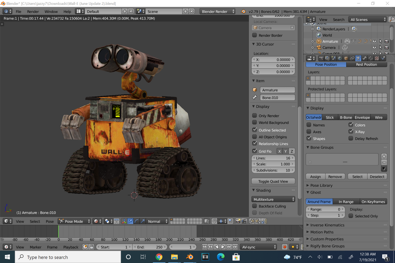
Task: Uncheck the Outline Selected checkbox
Action: [255, 130]
